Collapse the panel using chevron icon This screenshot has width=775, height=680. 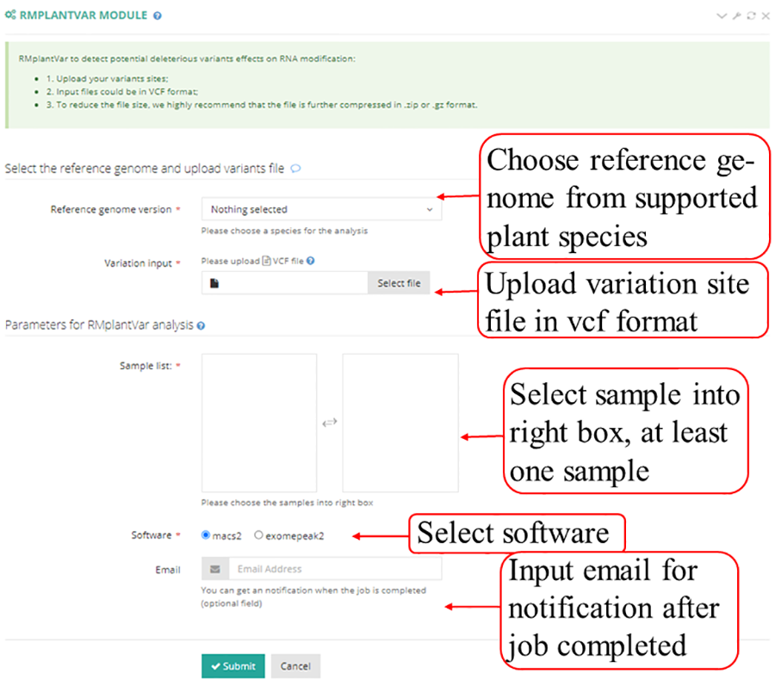click(722, 16)
